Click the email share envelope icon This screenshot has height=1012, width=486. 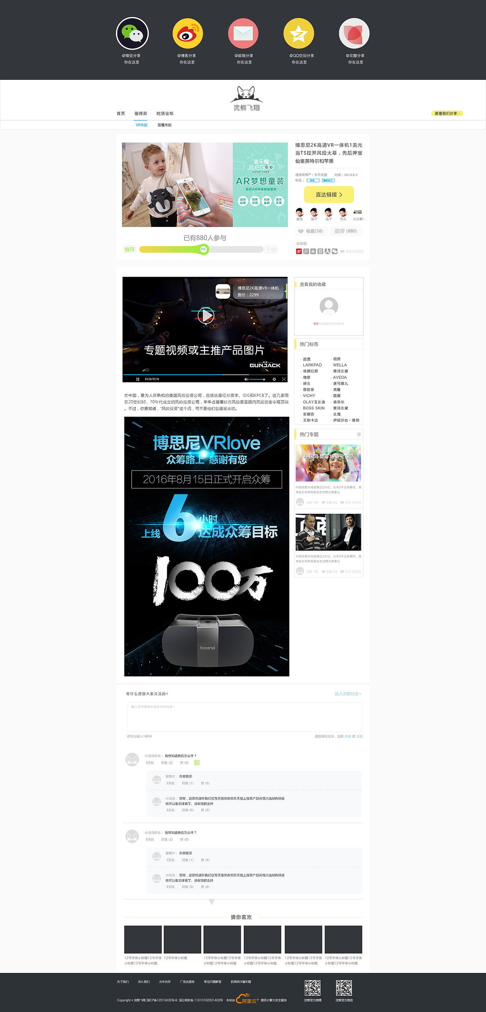pyautogui.click(x=243, y=33)
